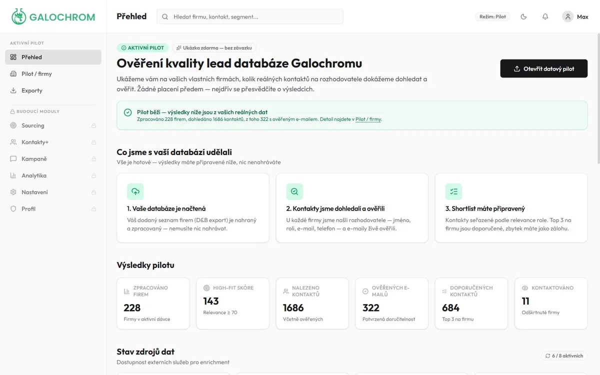Click the lock icon next to Analytika
The width and height of the screenshot is (600, 375).
pos(93,176)
